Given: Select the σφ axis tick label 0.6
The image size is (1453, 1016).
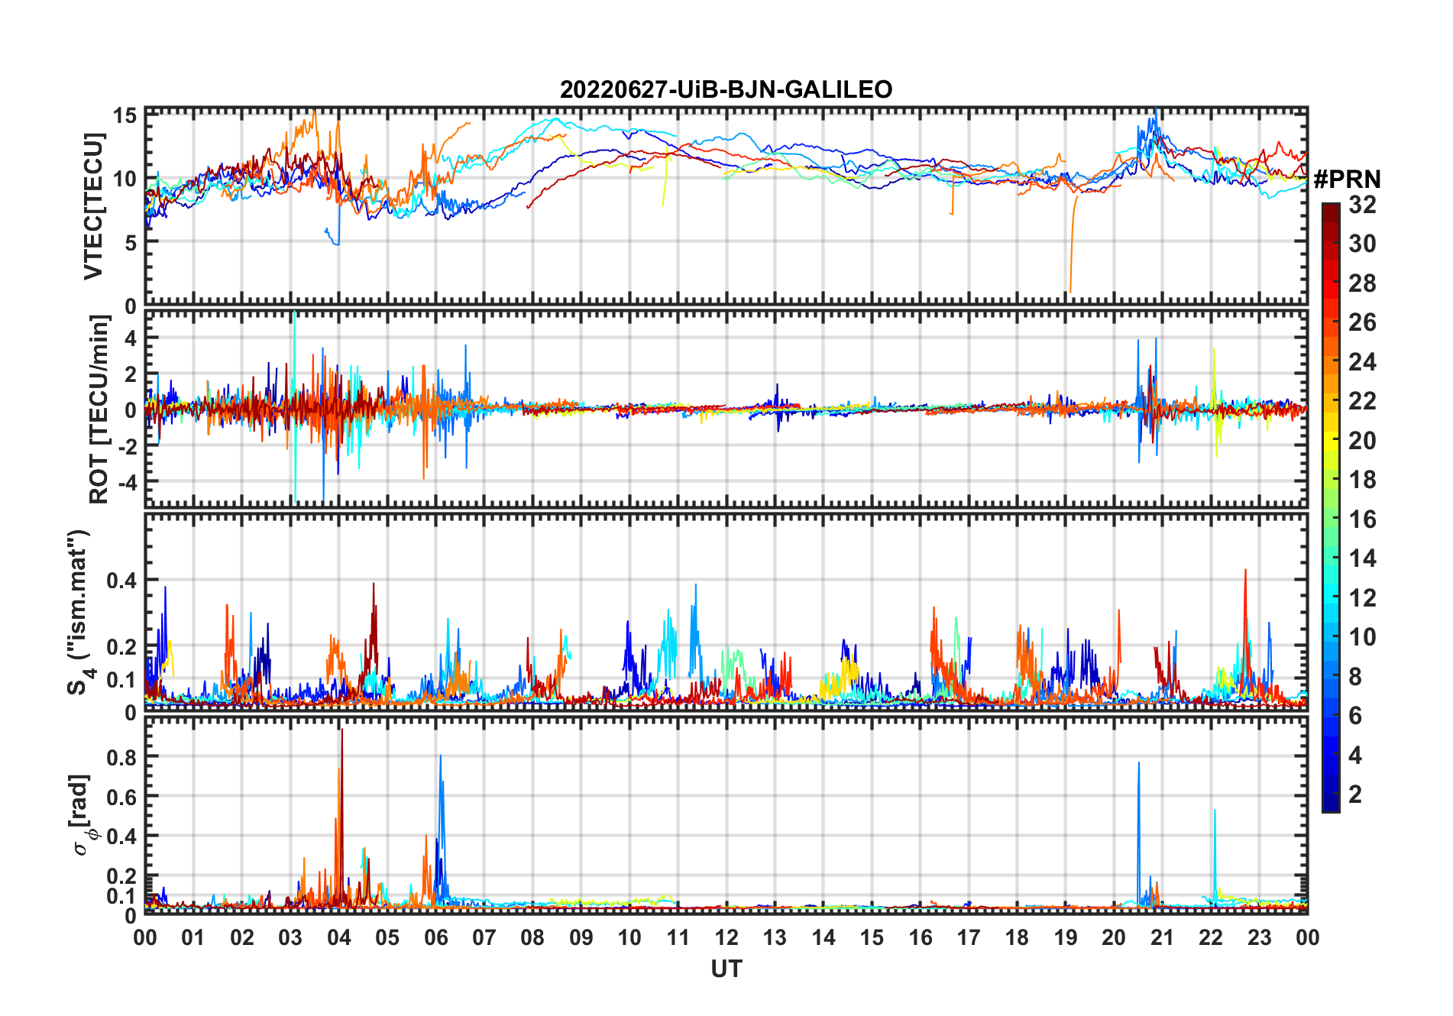Looking at the screenshot, I should pos(122,798).
